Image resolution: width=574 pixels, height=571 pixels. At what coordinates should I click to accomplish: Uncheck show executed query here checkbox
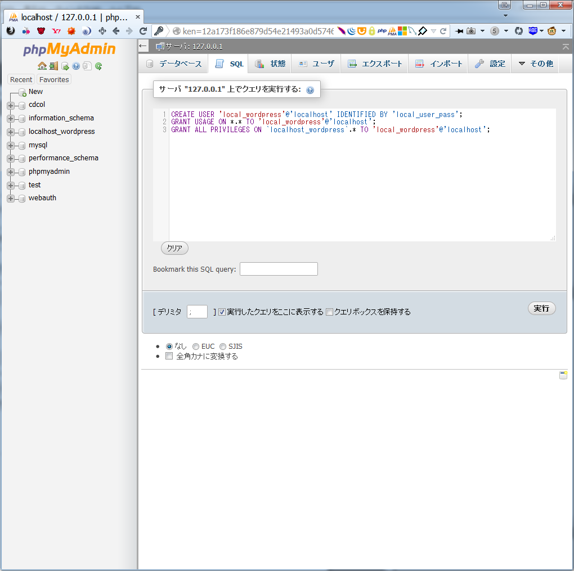(x=222, y=312)
